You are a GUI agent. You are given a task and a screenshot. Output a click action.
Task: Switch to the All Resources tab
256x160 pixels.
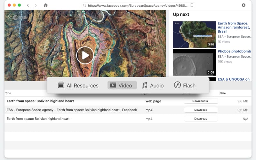click(x=78, y=85)
